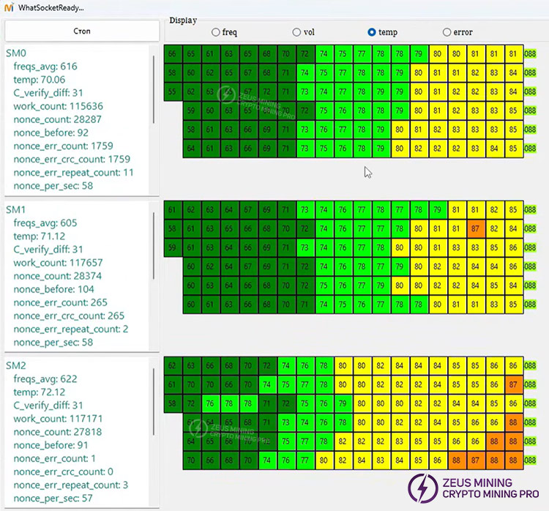This screenshot has height=511, width=549.
Task: Click the SM0 chip cell showing 64
Action: (191, 149)
